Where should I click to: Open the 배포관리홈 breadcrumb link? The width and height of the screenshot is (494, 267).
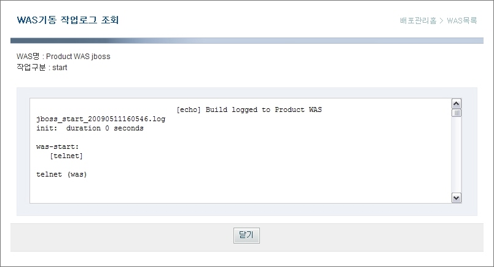click(x=418, y=20)
